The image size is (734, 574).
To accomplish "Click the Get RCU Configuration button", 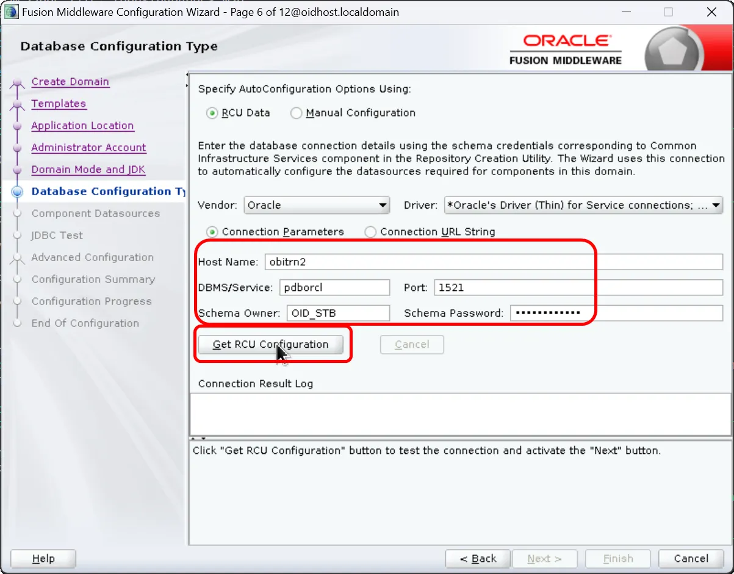I will tap(270, 345).
